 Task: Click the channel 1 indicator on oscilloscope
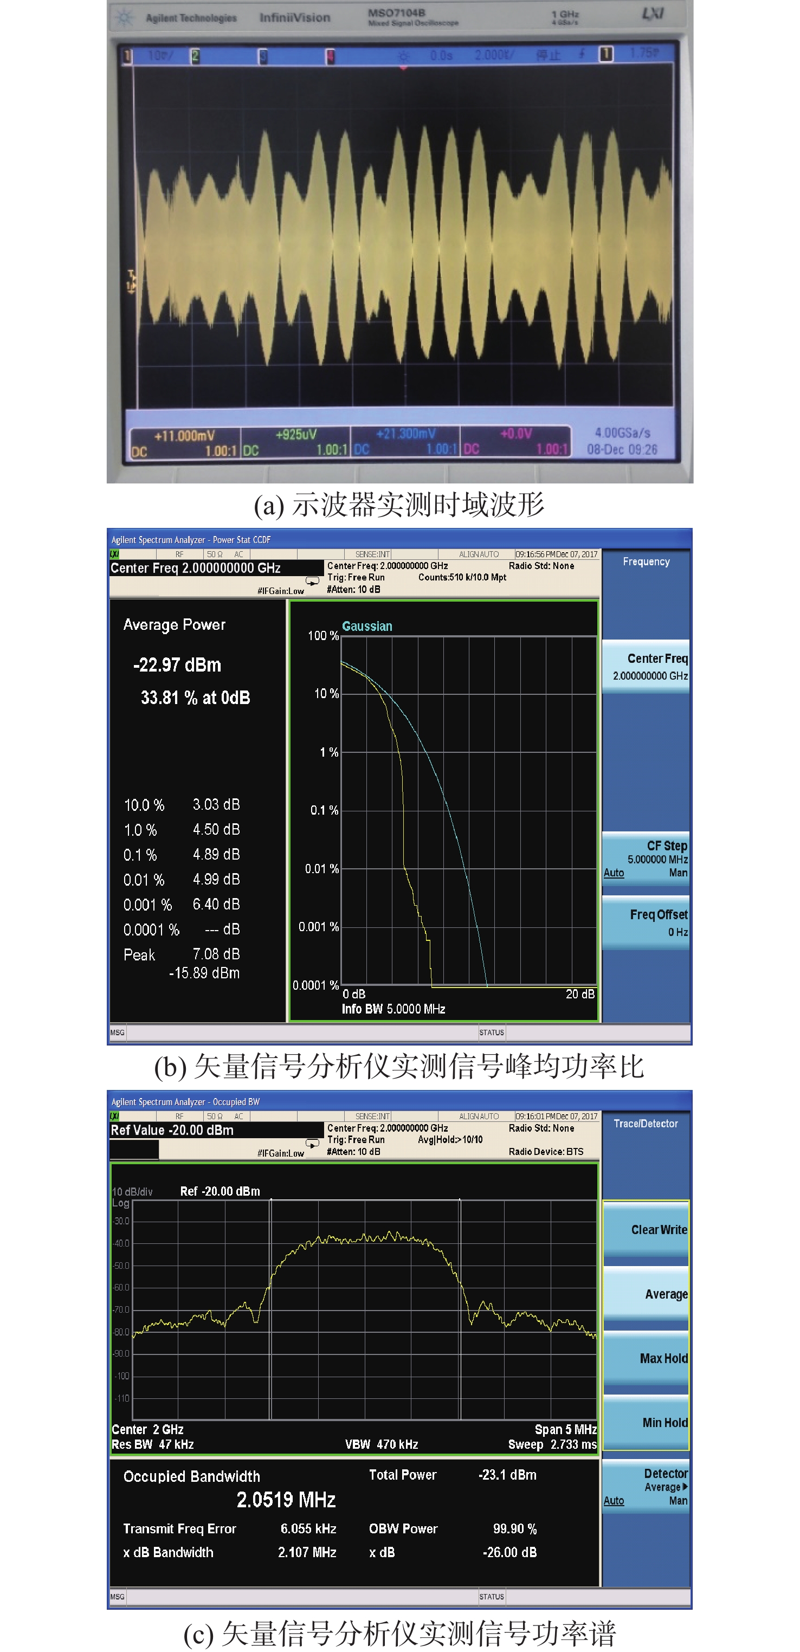click(128, 56)
